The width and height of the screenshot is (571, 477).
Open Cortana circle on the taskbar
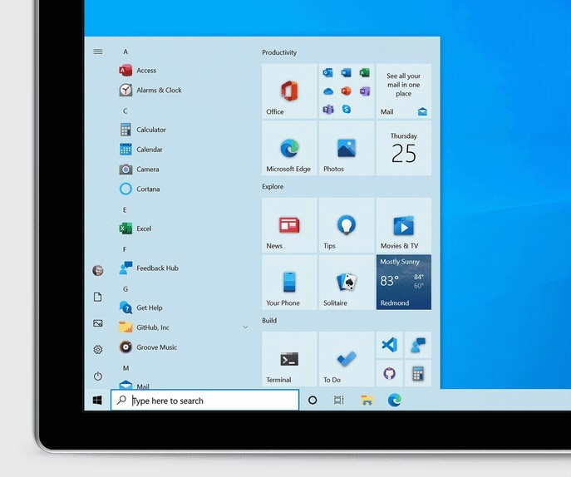coord(313,401)
